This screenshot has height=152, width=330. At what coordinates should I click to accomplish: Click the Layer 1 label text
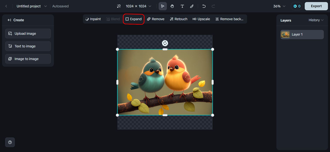click(297, 34)
